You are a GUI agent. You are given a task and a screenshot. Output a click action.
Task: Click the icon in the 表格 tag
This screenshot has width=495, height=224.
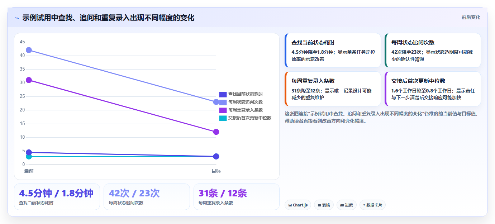point(319,205)
